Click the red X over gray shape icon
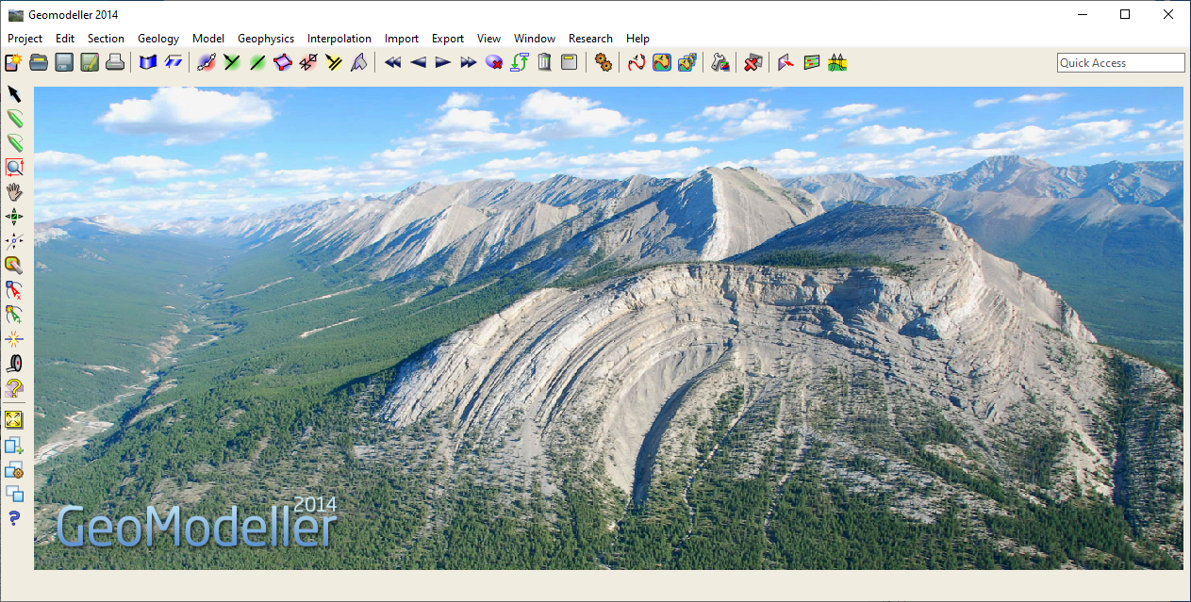 tap(753, 63)
